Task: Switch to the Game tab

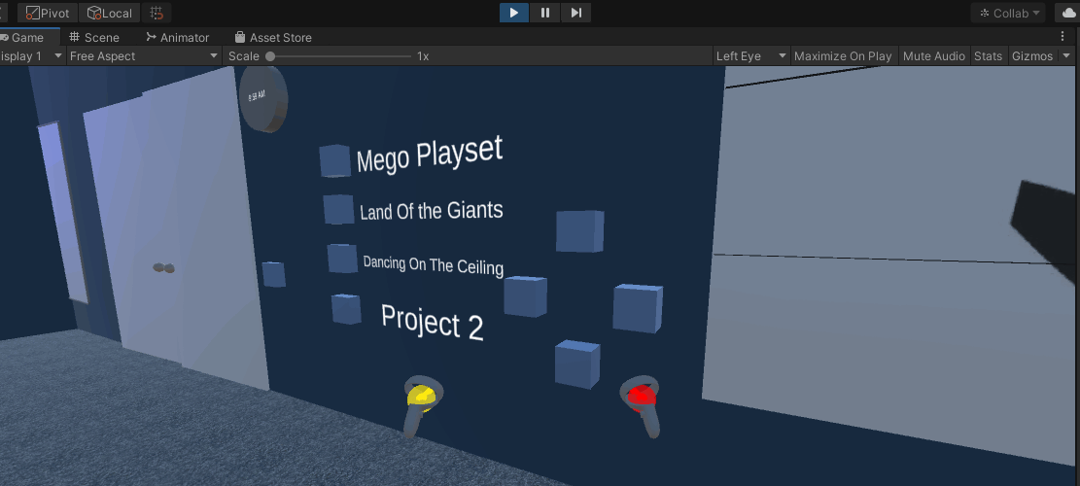Action: coord(26,37)
